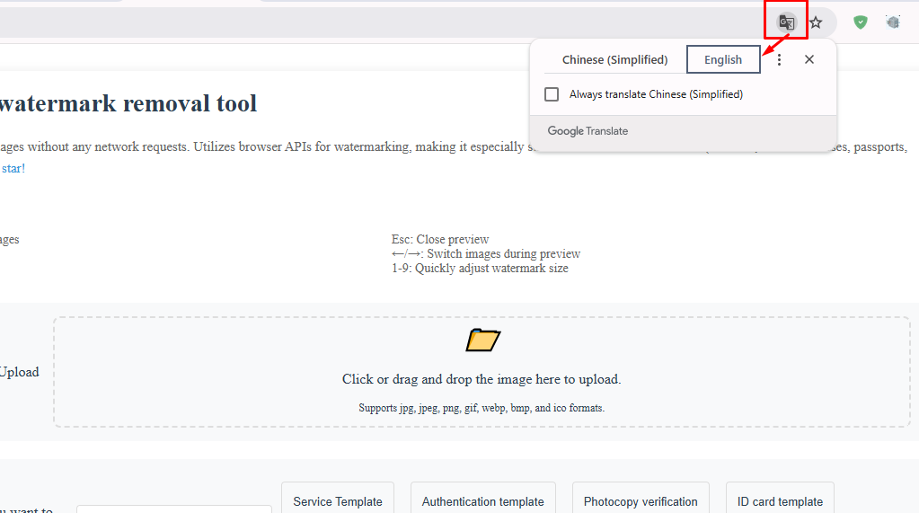Click the Google Translate icon in address bar

tap(786, 22)
